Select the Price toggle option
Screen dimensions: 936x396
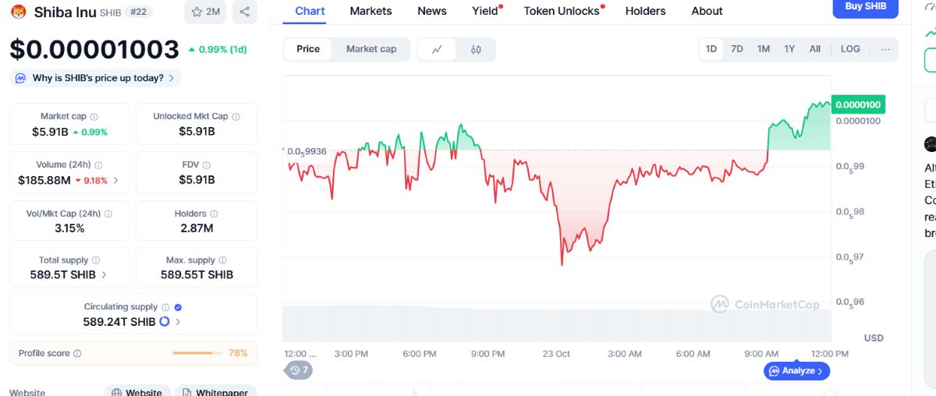tap(308, 48)
